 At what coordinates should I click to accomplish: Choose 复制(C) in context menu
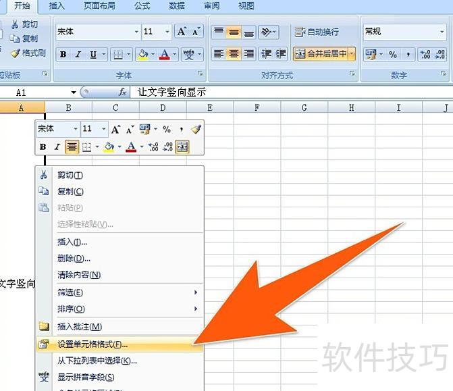point(120,191)
